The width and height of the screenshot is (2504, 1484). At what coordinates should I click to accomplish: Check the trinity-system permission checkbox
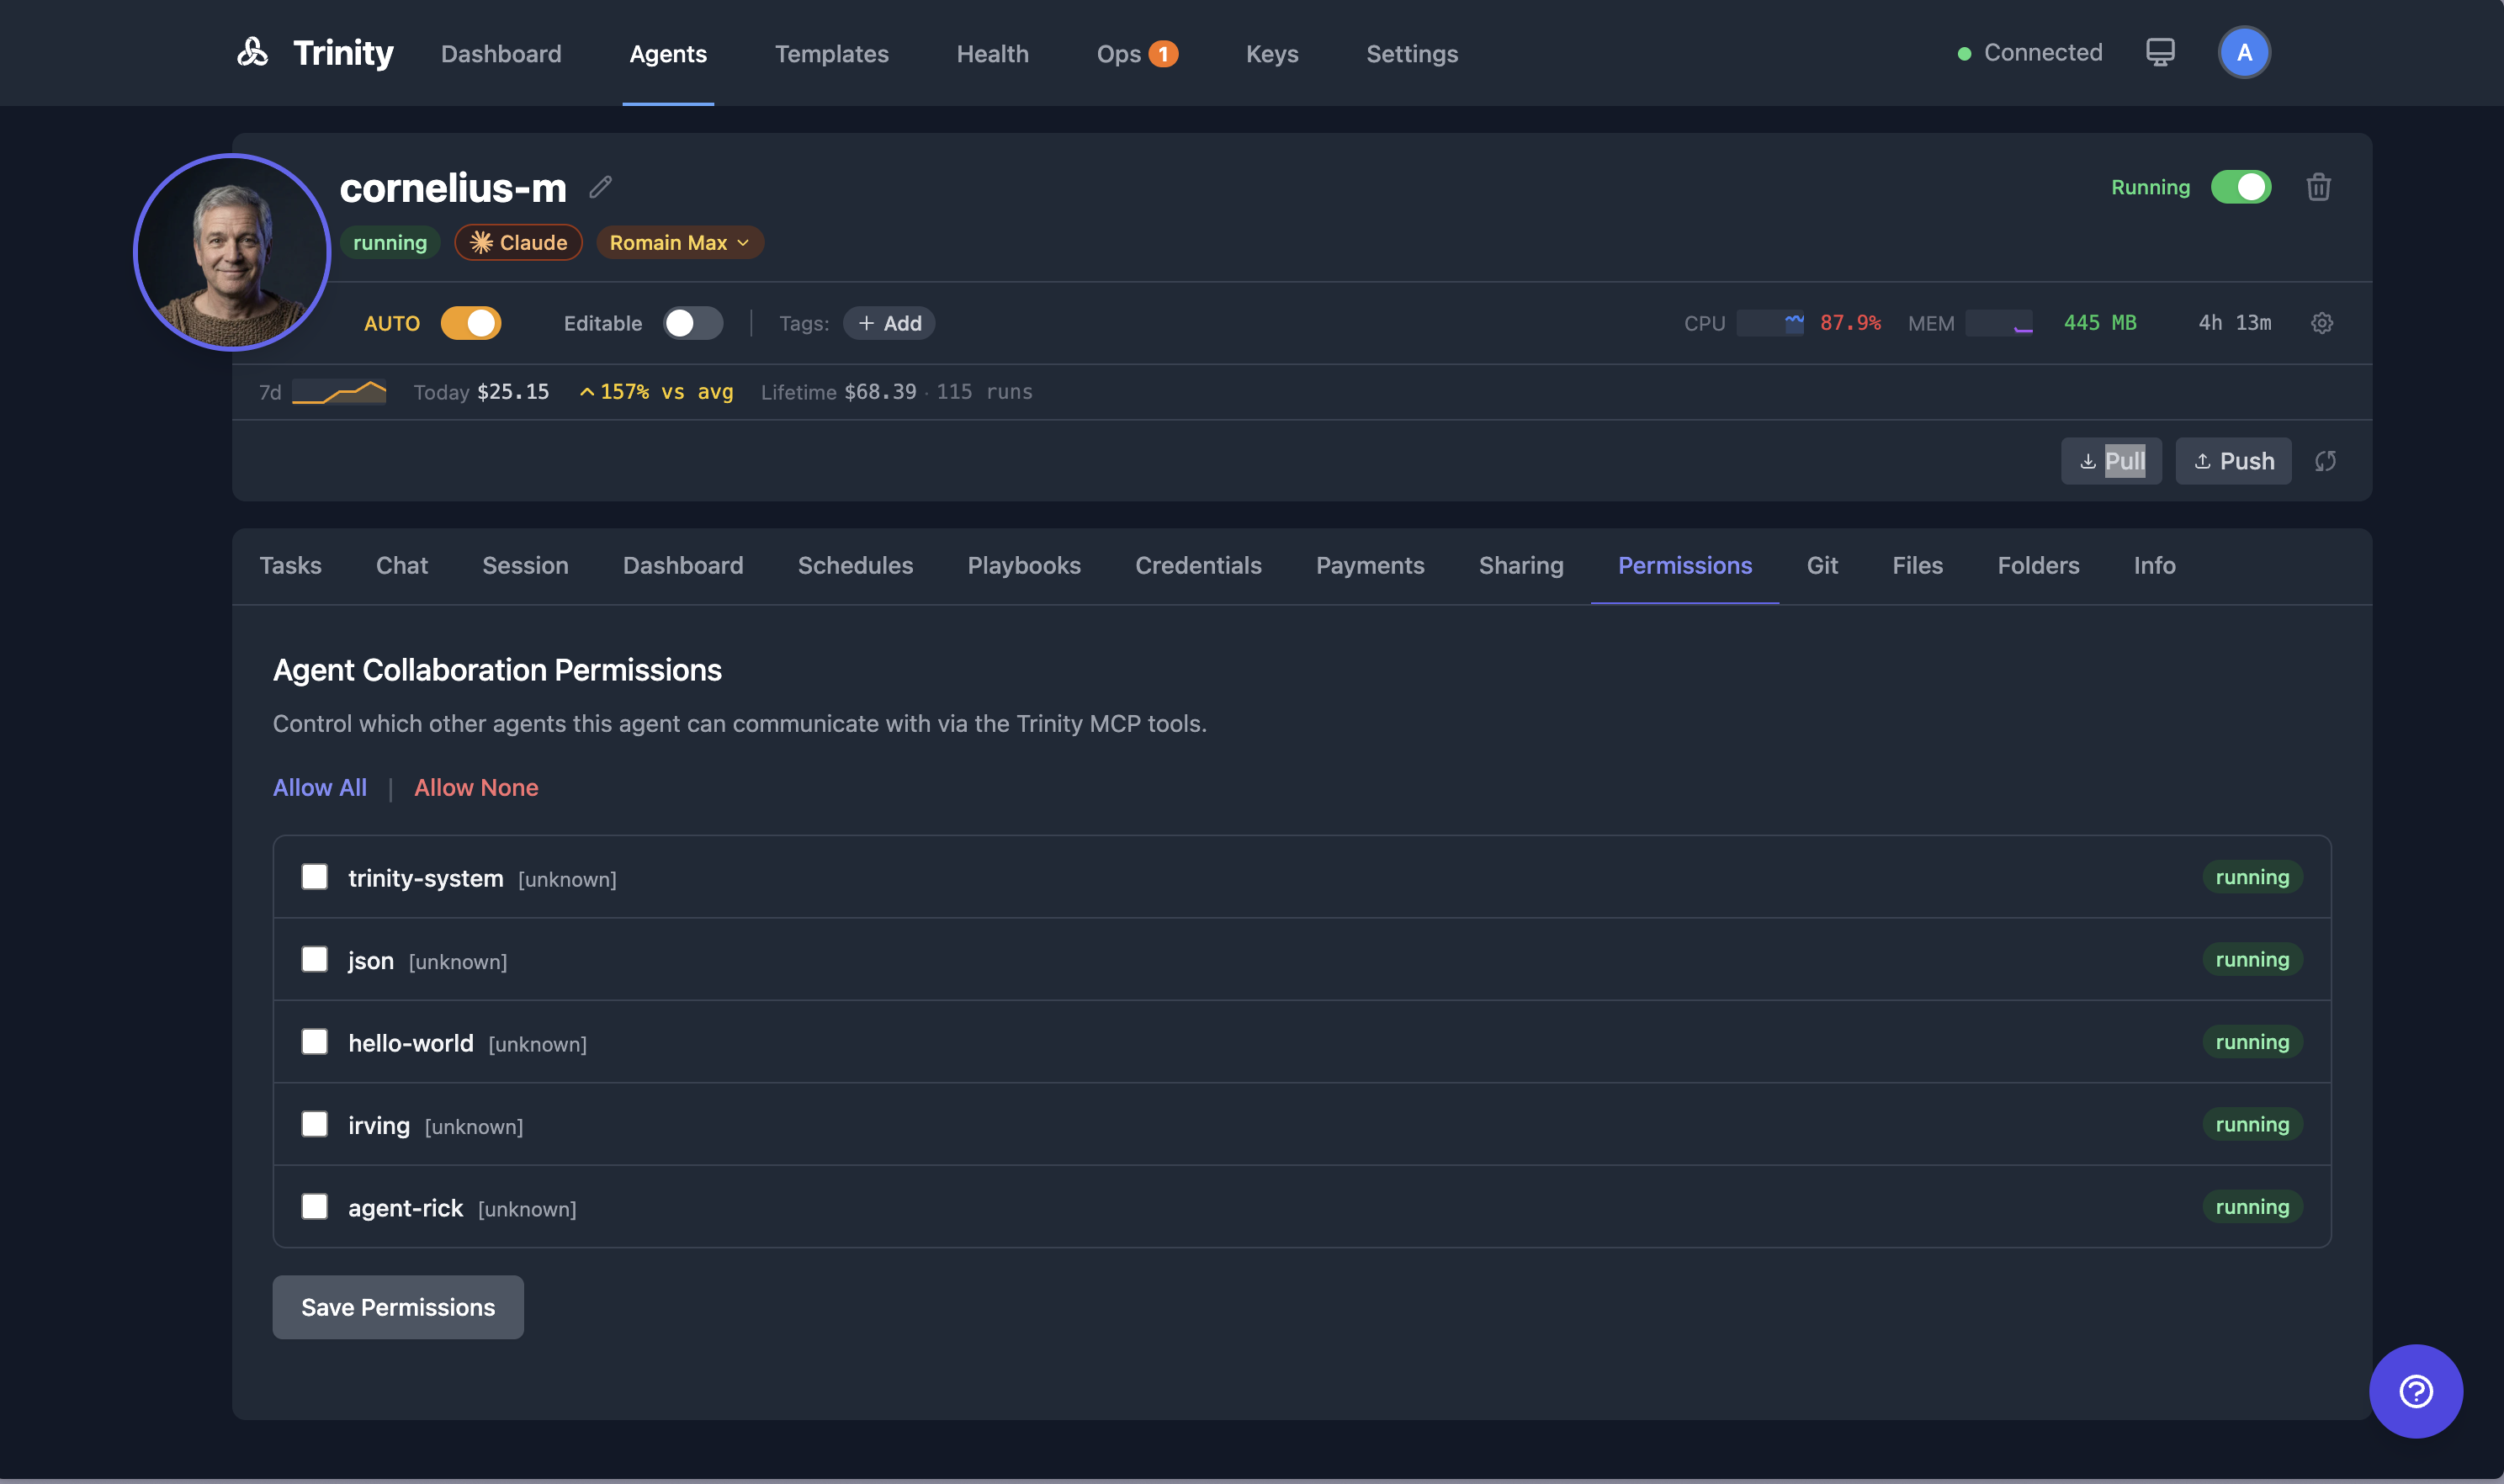click(x=314, y=877)
